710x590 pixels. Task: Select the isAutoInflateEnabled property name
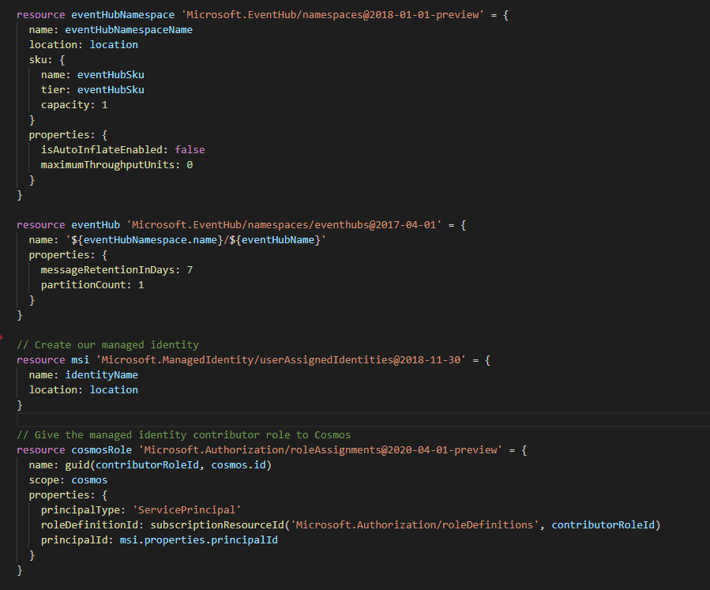pyautogui.click(x=104, y=149)
